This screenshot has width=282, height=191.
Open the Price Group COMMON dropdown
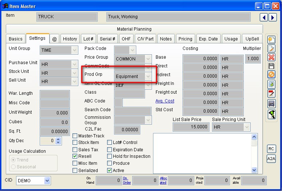[x=148, y=59]
